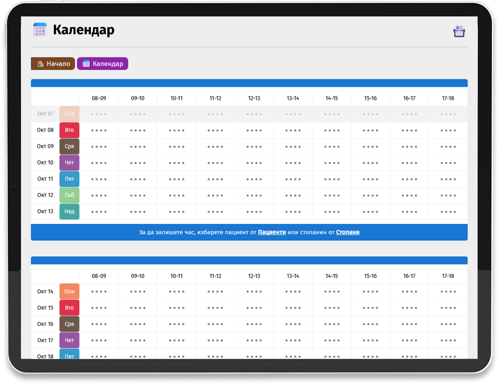Viewport: 499px width, 384px height.
Task: Open the Пациенти link
Action: pos(272,232)
